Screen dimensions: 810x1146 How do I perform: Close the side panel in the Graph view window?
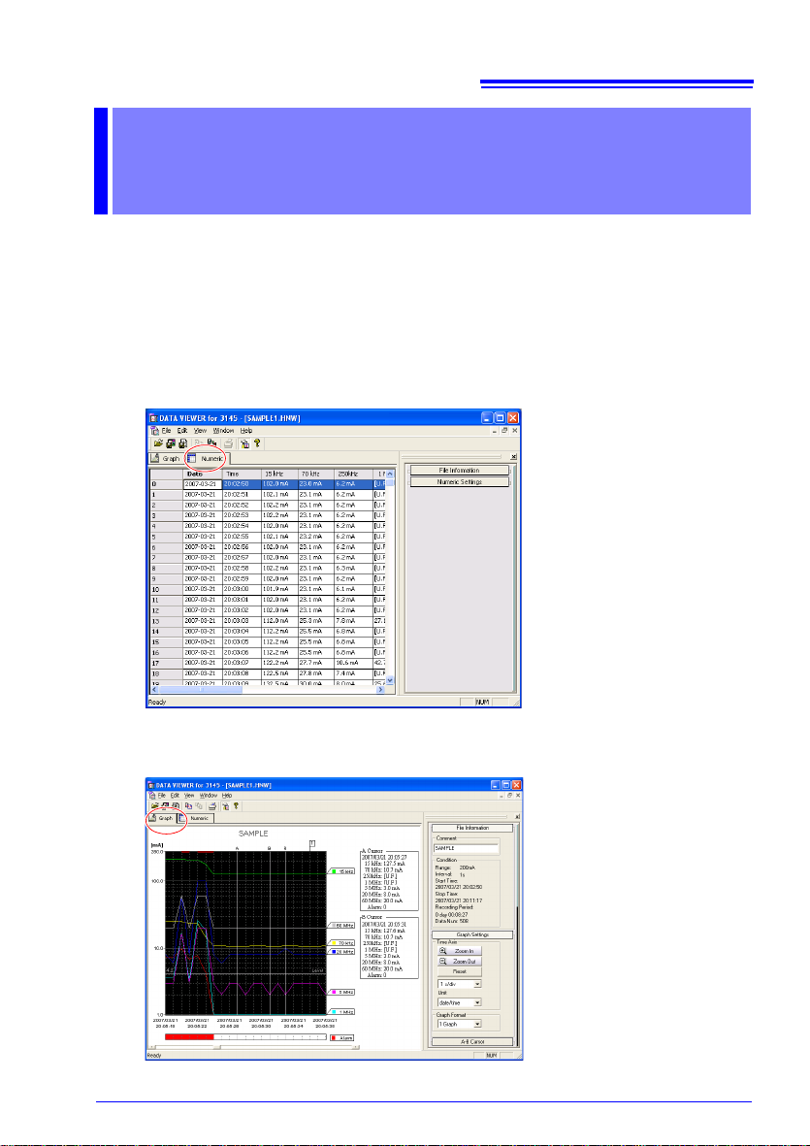click(516, 817)
